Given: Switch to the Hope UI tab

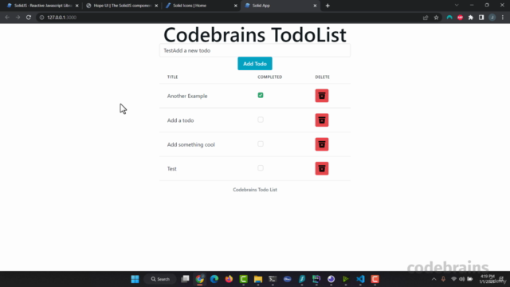Looking at the screenshot, I should click(122, 6).
